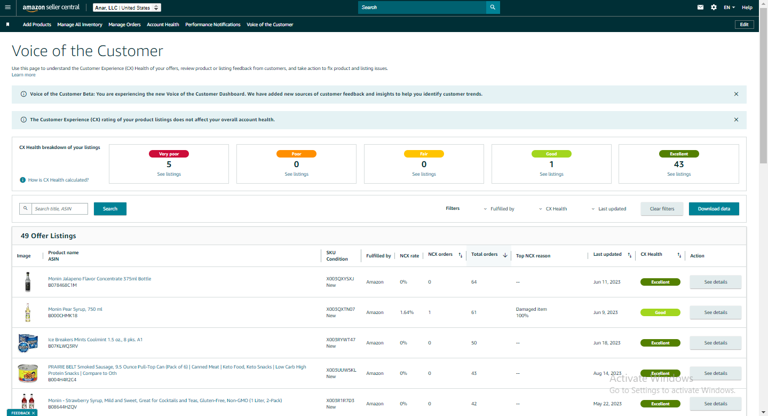Open Monin Jalapeno Flavor Concentrate product link
Screen dimensions: 768x416
click(x=99, y=279)
